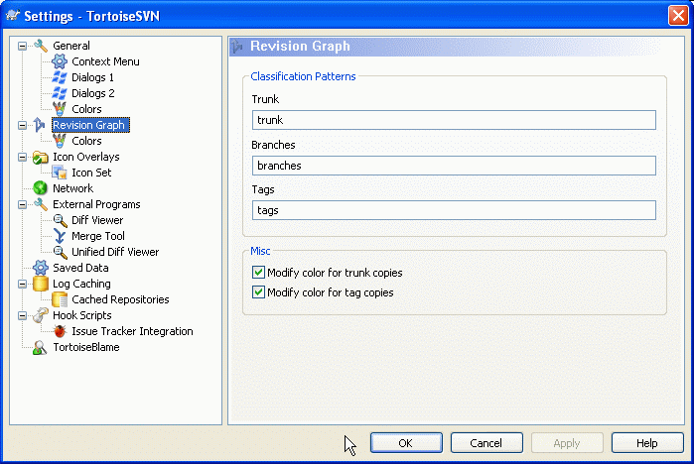Image resolution: width=694 pixels, height=464 pixels.
Task: Click the External Programs wrench icon
Action: tap(41, 204)
